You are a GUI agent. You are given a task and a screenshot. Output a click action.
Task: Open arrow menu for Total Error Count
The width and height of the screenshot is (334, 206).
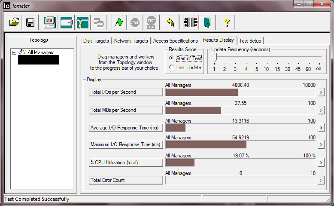321,181
